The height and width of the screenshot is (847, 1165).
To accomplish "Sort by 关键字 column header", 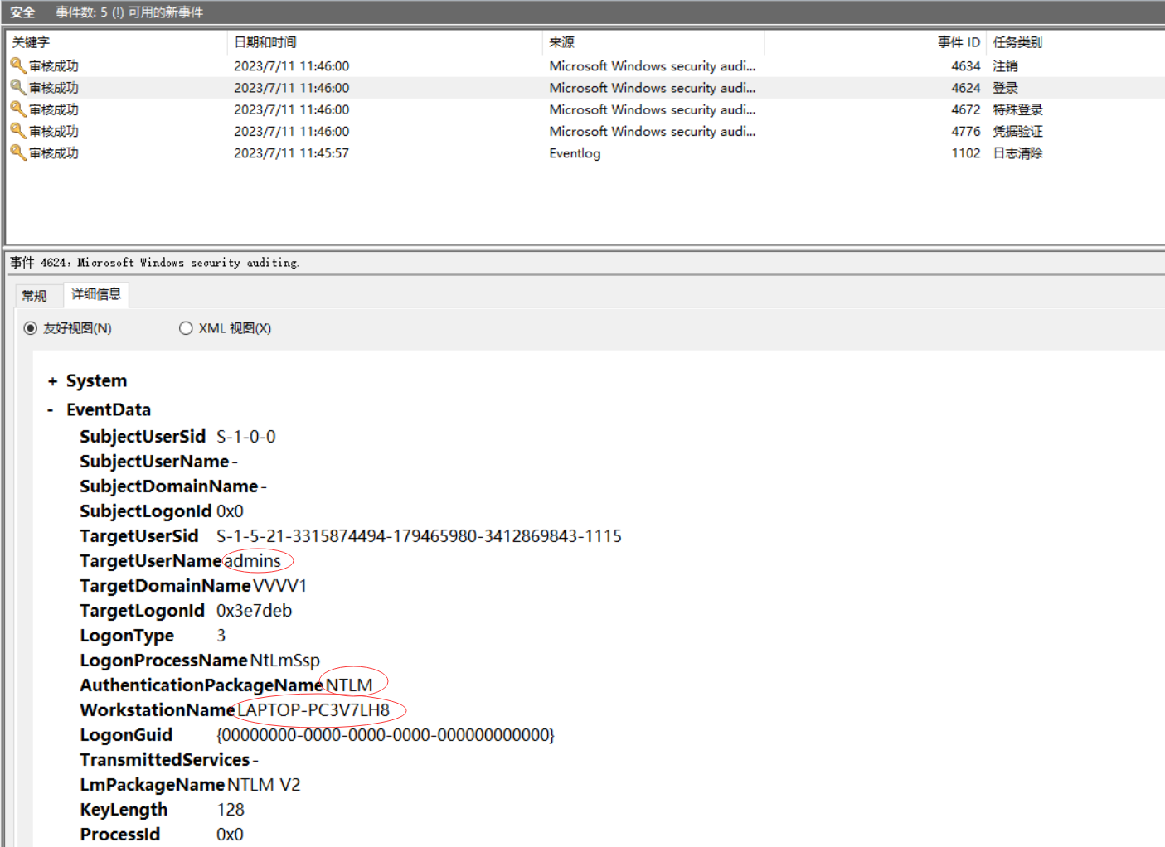I will pos(32,42).
